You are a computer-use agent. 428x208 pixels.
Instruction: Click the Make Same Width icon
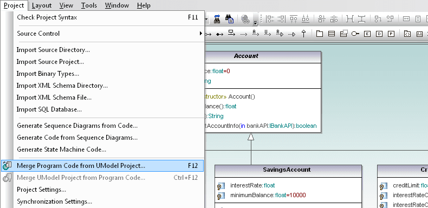(x=406, y=19)
